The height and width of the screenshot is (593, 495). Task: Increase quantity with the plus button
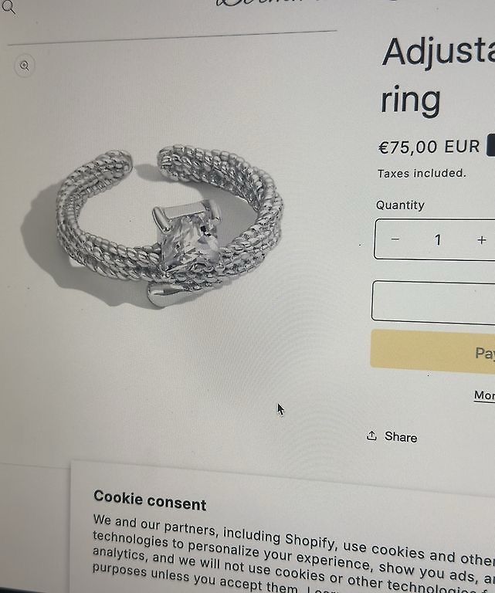tap(481, 240)
